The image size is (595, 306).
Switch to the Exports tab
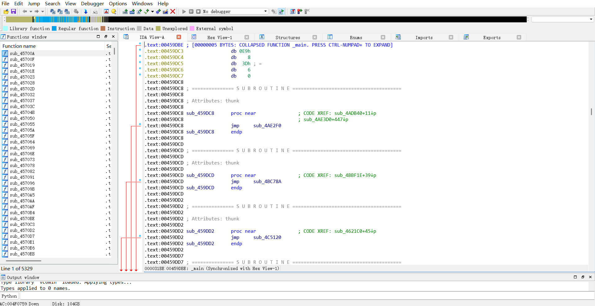pos(492,37)
